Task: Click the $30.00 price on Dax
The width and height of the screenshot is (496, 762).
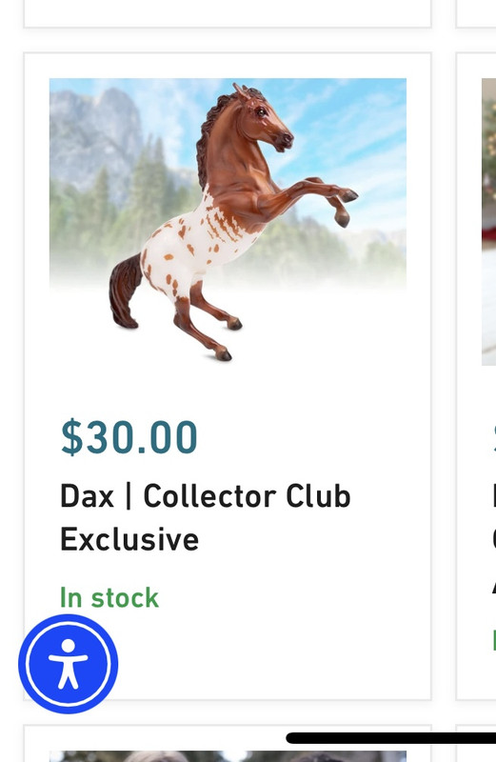Action: click(x=129, y=437)
